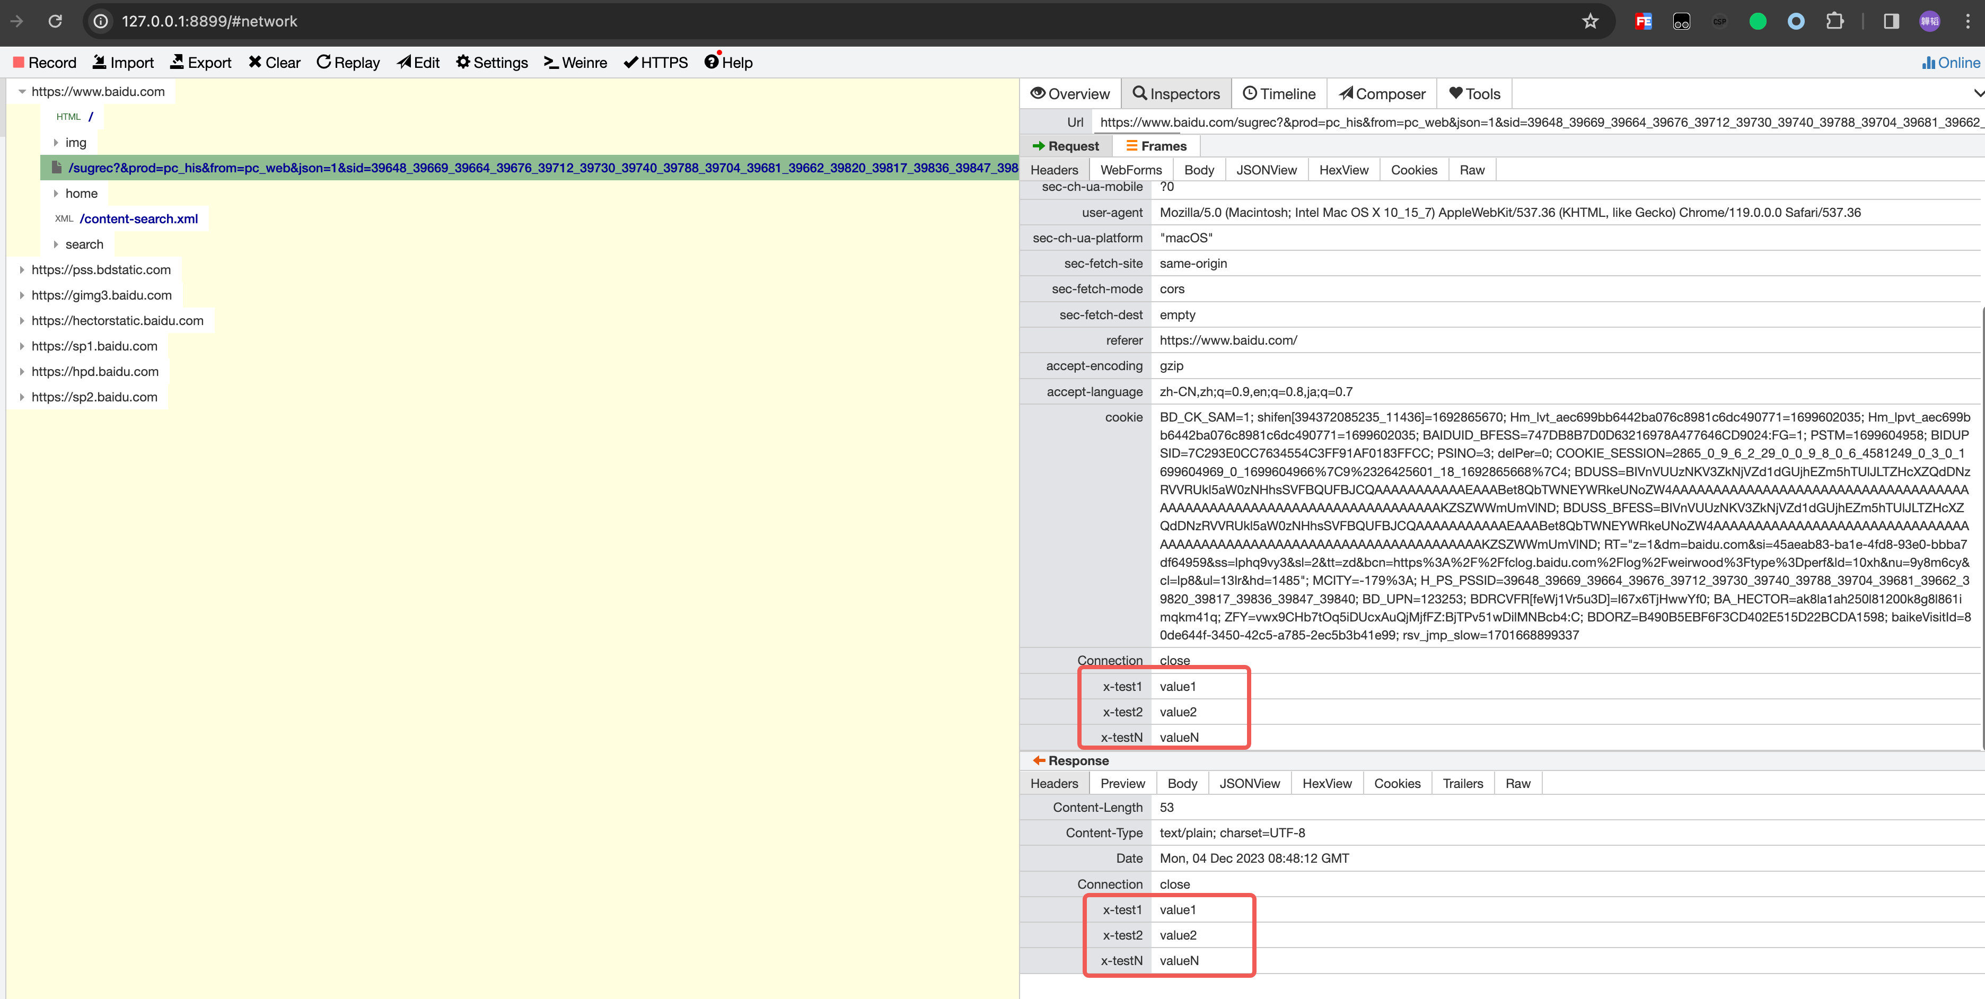1985x999 pixels.
Task: Click the browser address bar URL
Action: click(x=209, y=21)
